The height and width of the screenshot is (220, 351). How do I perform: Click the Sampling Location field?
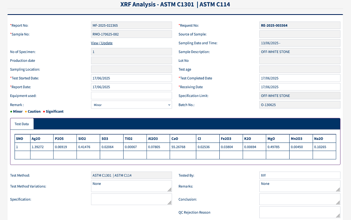coord(131,69)
